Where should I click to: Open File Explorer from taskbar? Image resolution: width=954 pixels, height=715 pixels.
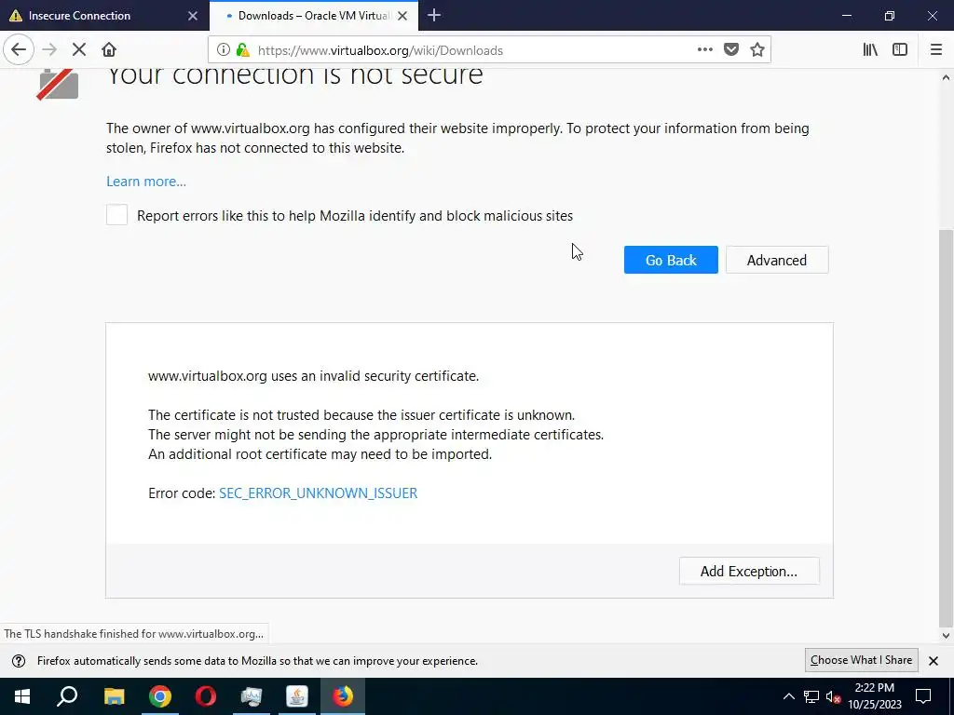pyautogui.click(x=114, y=696)
